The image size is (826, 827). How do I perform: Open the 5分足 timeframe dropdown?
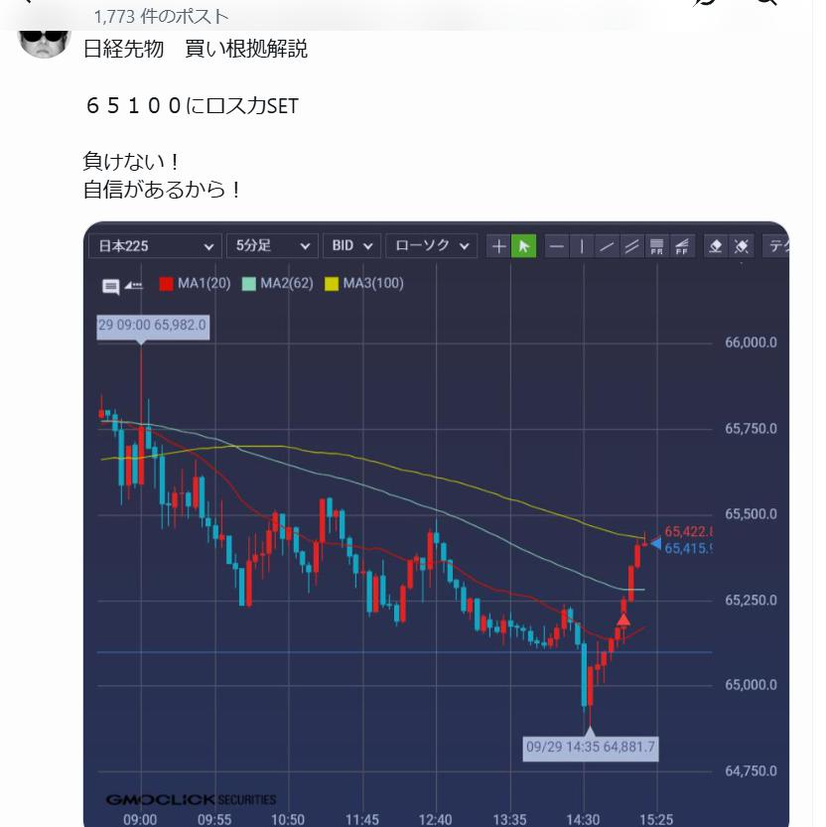coord(272,246)
